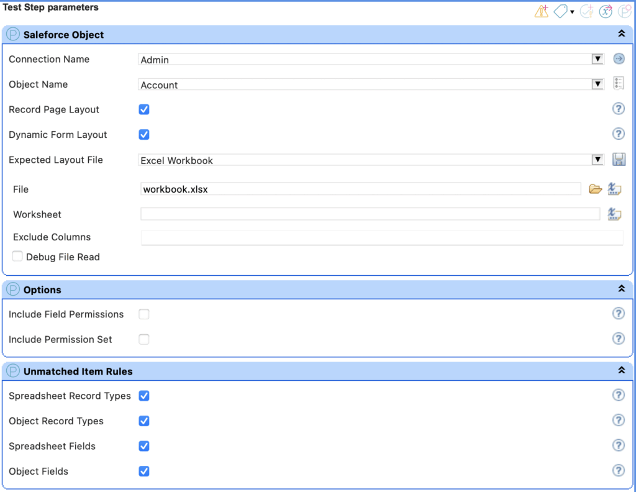
Task: Click the tag label icon in toolbar
Action: [x=561, y=12]
